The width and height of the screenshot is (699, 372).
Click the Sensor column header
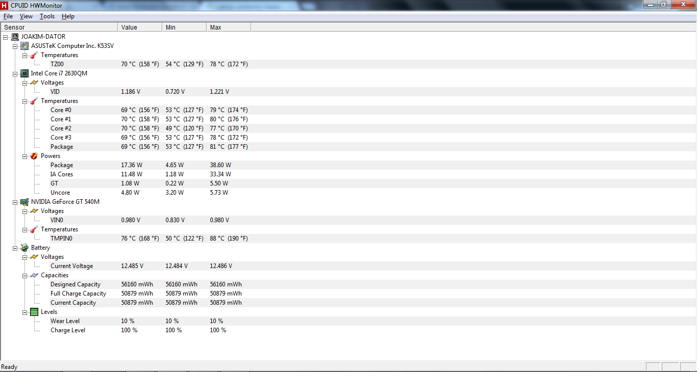59,28
